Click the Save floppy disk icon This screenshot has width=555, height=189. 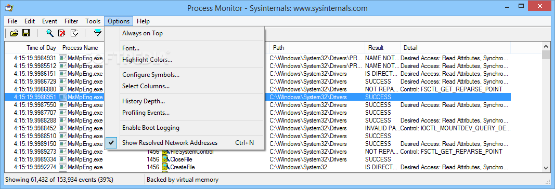pos(26,33)
